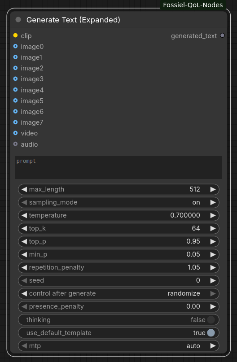
Task: Increase presence_penalty with right arrow
Action: coord(213,306)
